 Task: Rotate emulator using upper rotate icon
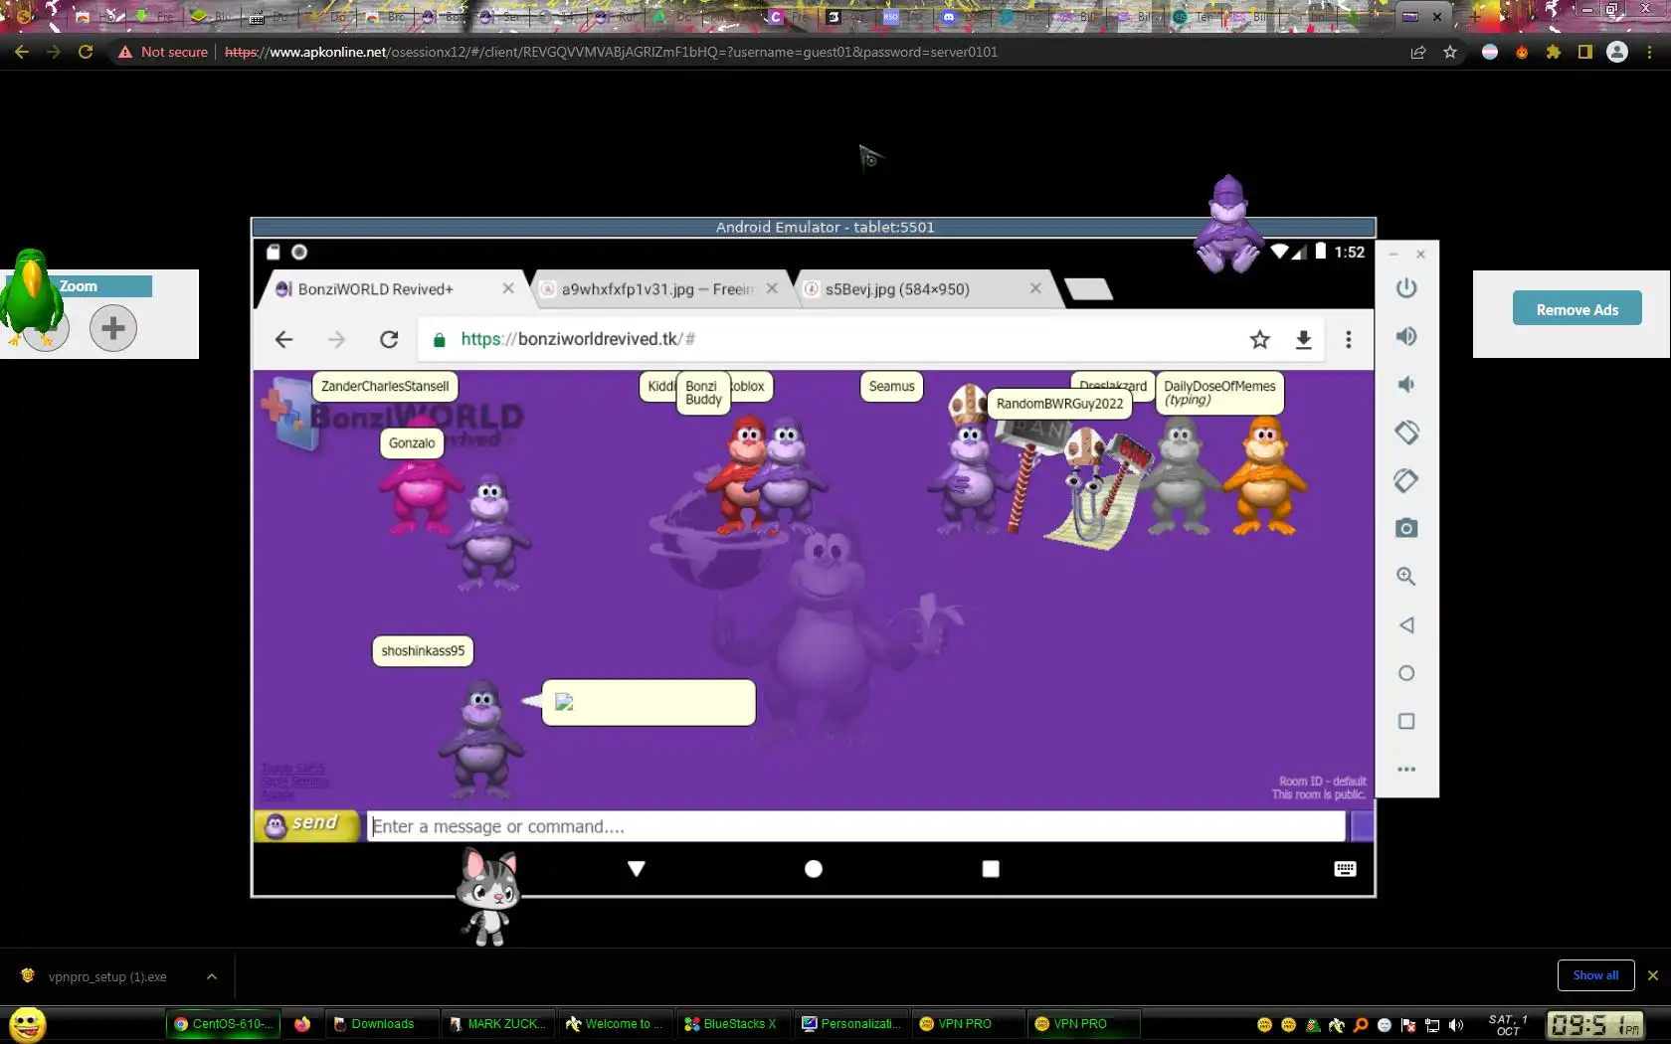pyautogui.click(x=1405, y=433)
